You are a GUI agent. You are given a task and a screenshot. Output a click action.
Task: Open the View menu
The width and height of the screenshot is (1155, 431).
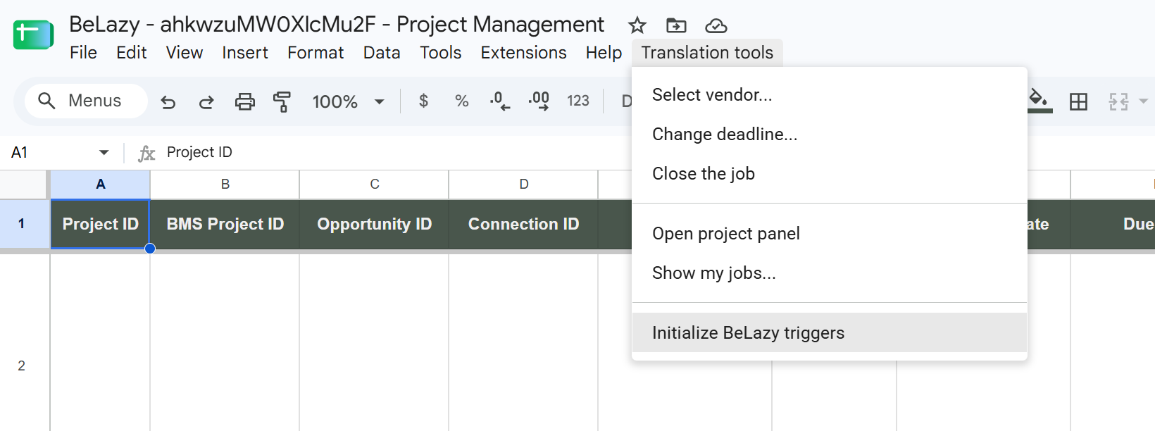185,53
